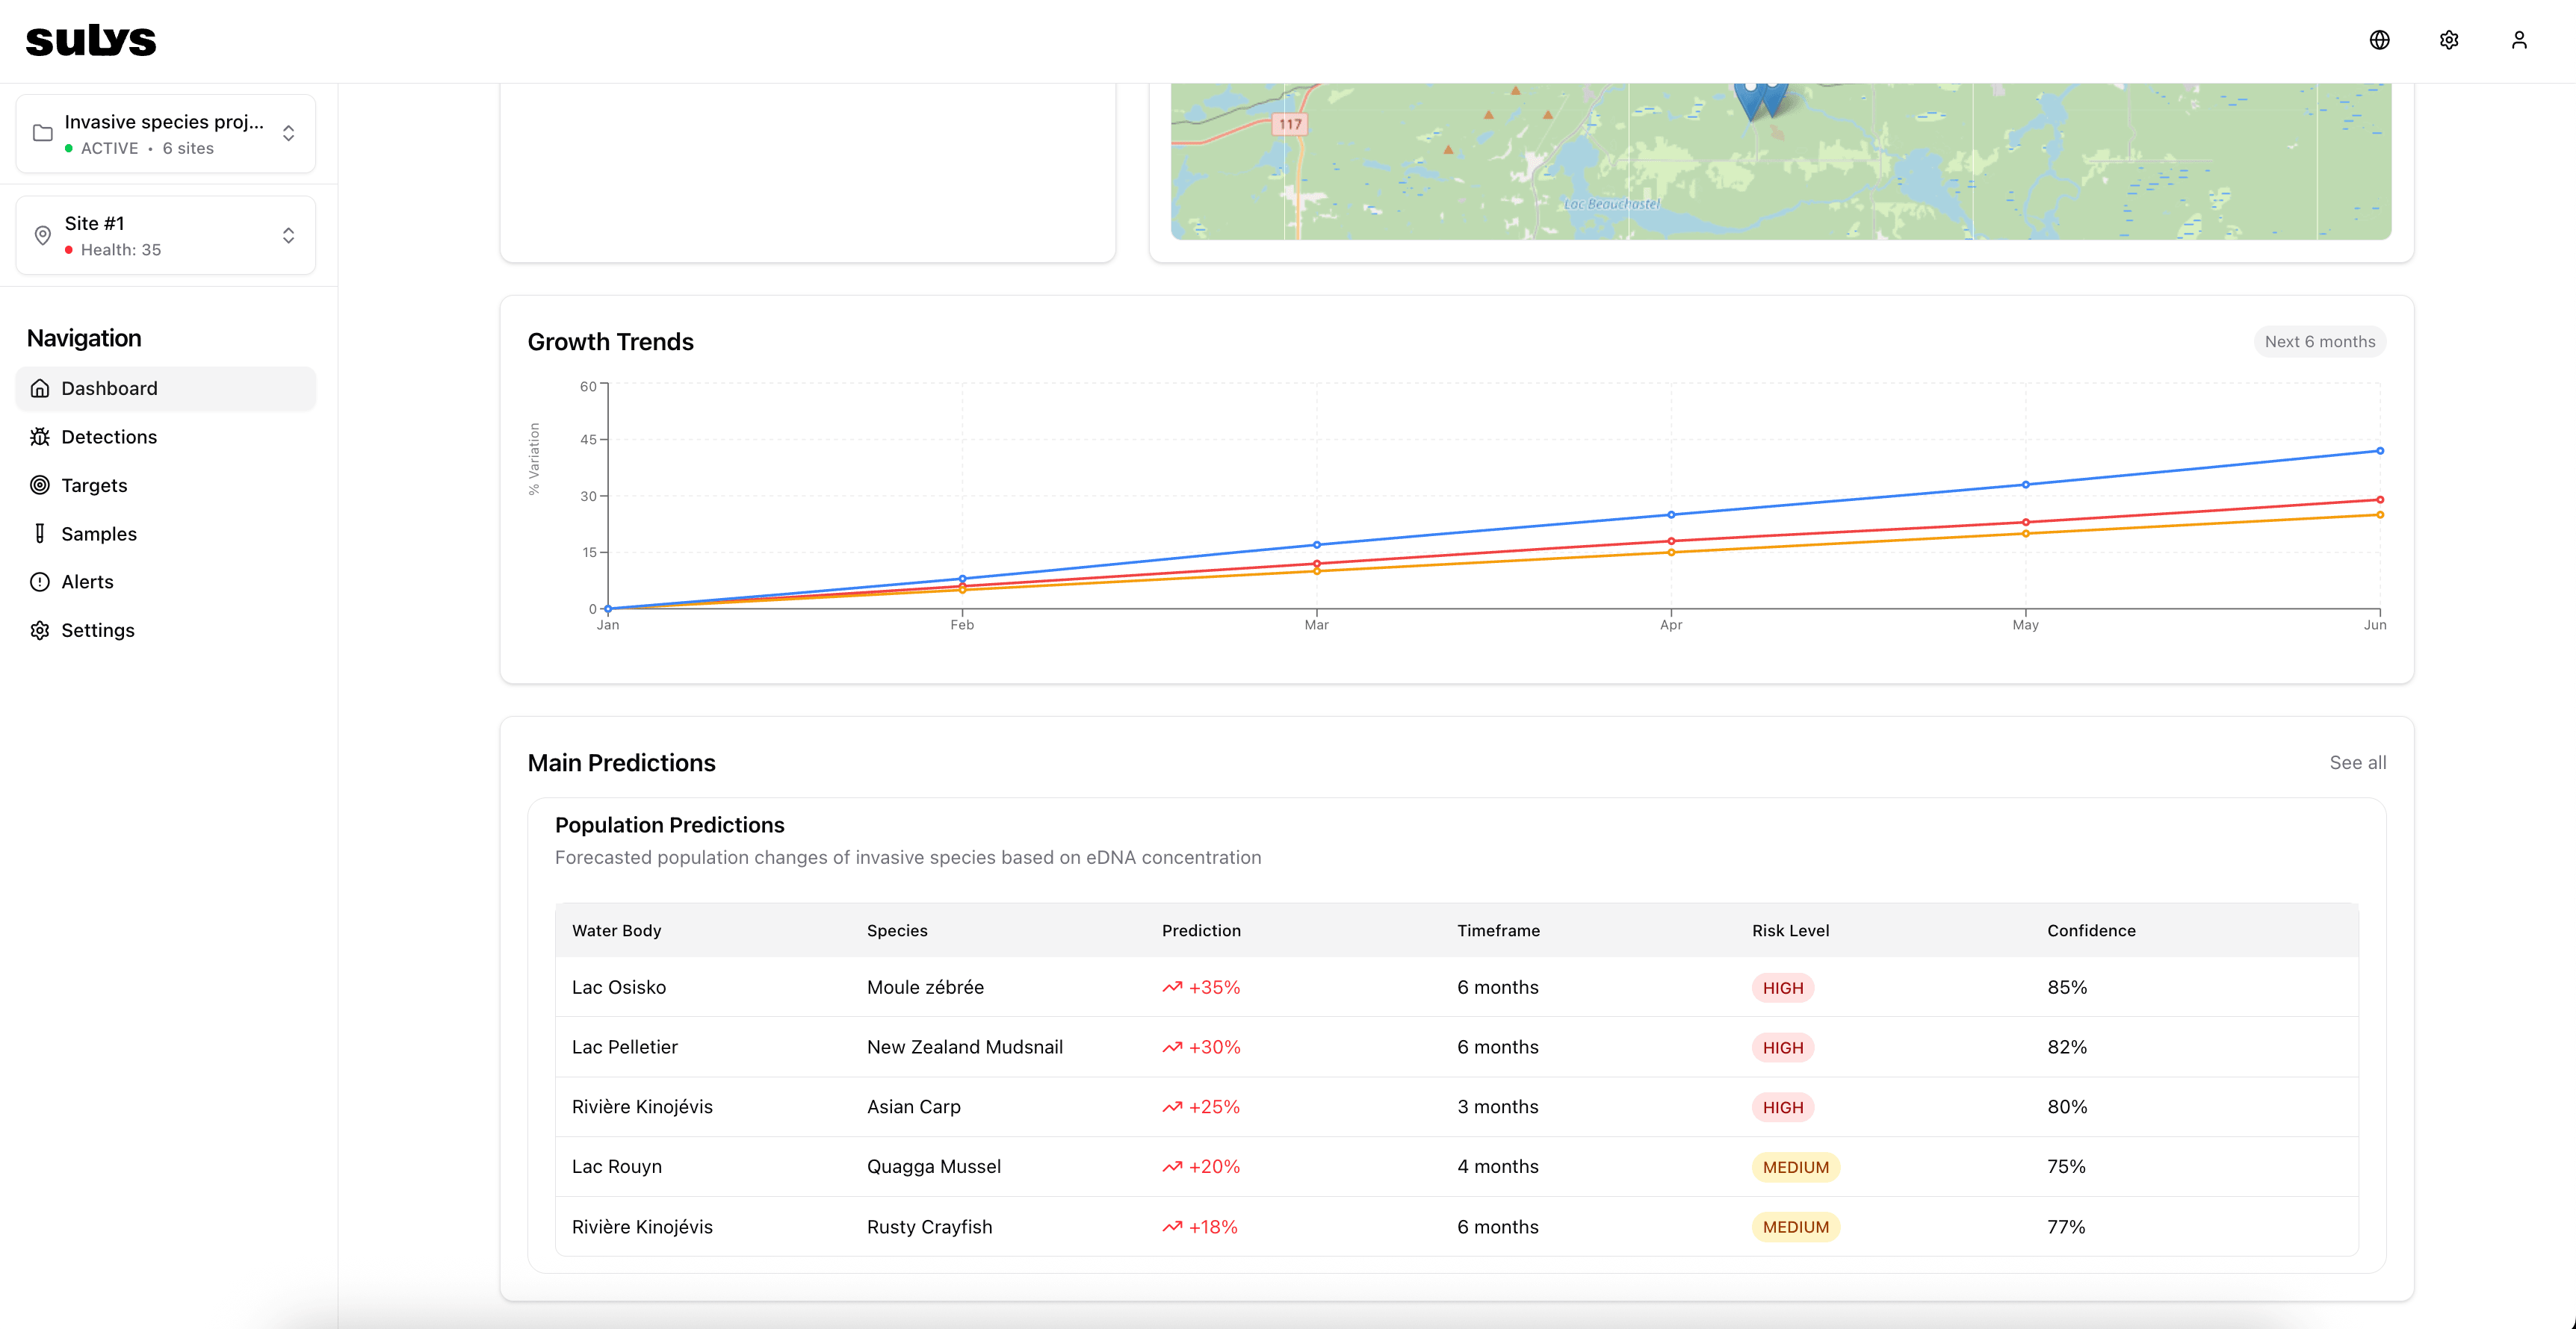Open the Detections page via bug icon

[x=40, y=437]
